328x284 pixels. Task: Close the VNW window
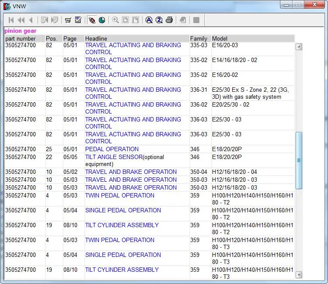pos(314,5)
